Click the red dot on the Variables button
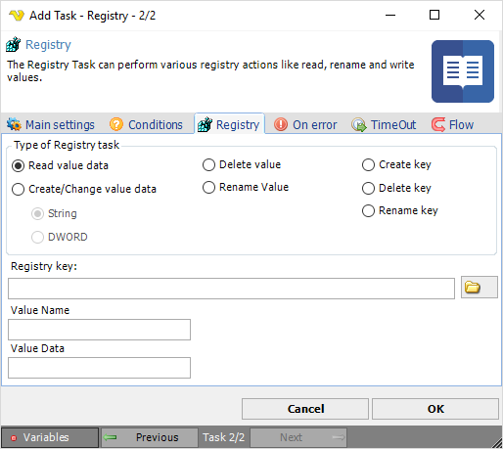 (14, 438)
